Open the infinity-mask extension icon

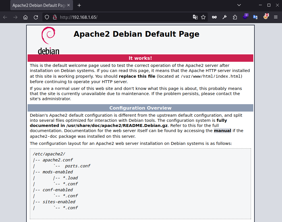click(214, 17)
